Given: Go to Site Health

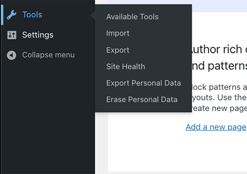Looking at the screenshot, I should pos(126,67).
